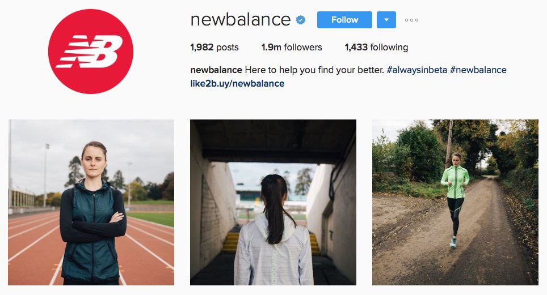547x295 pixels.
Task: Click the red New Balance profile picture
Action: tap(91, 52)
